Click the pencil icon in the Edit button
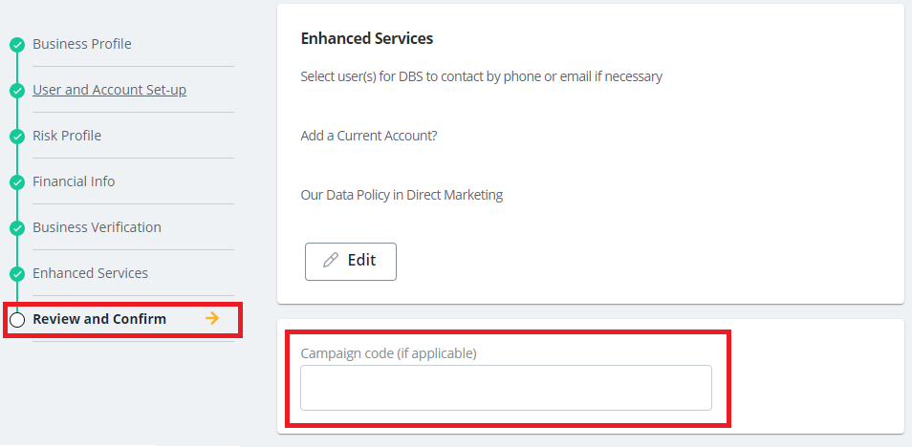912x447 pixels. 331,261
